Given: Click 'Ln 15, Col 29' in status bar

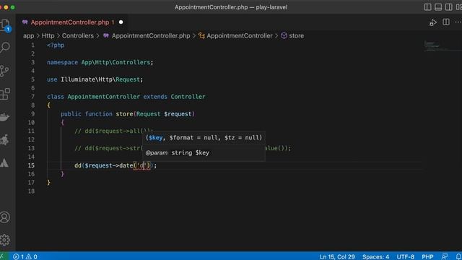Looking at the screenshot, I should 337,256.
